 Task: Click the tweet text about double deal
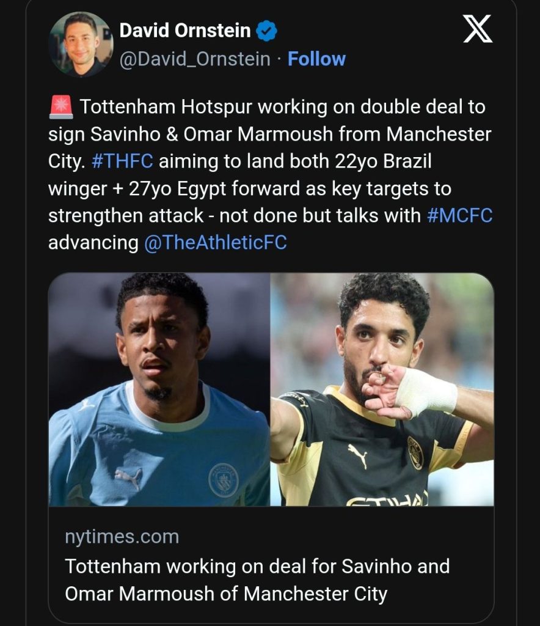click(x=271, y=175)
